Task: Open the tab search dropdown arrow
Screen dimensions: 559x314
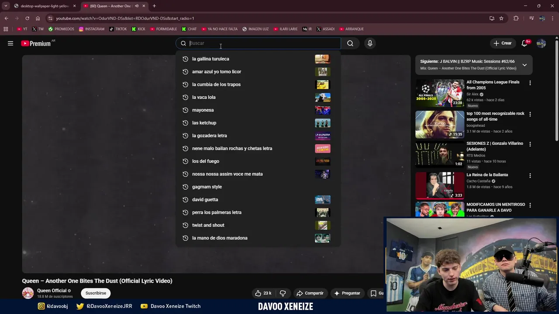Action: (5, 6)
